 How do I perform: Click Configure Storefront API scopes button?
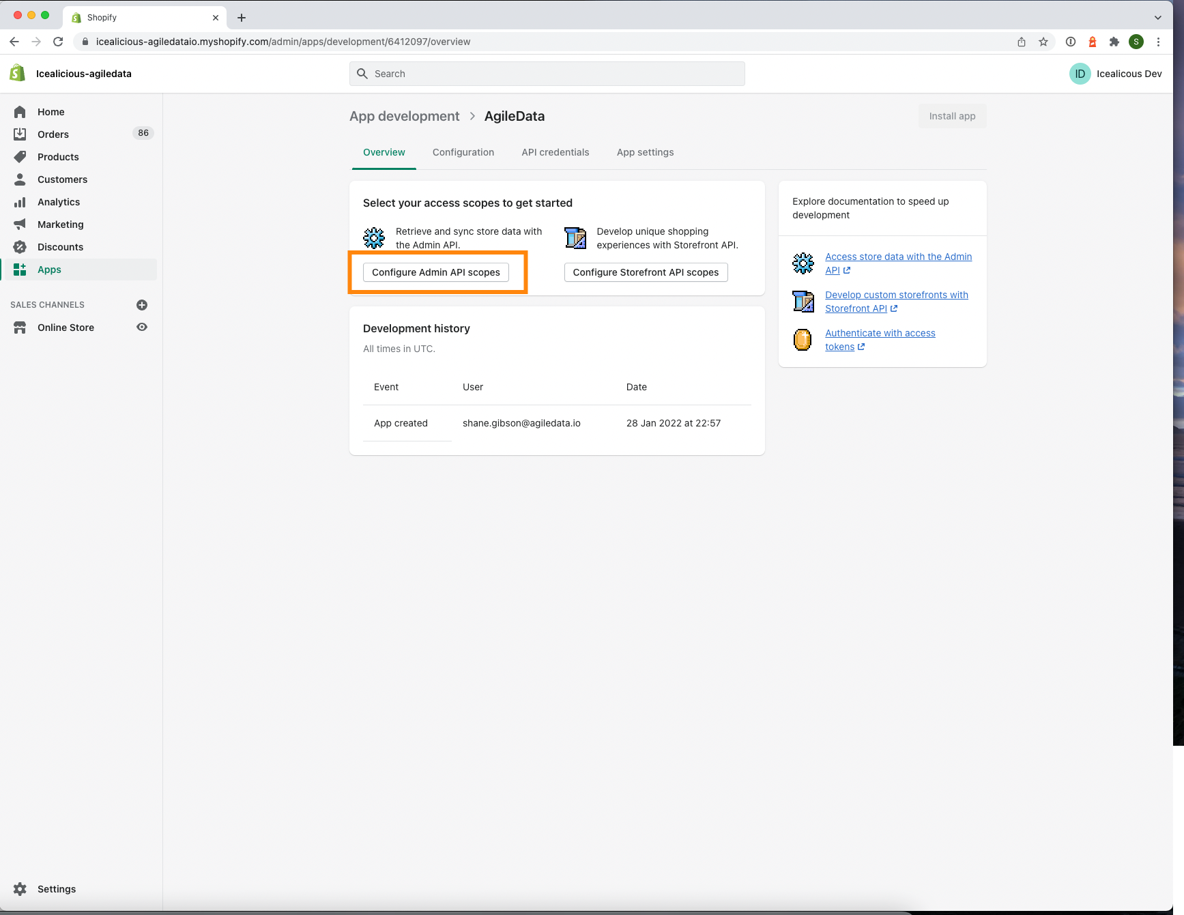pyautogui.click(x=646, y=272)
